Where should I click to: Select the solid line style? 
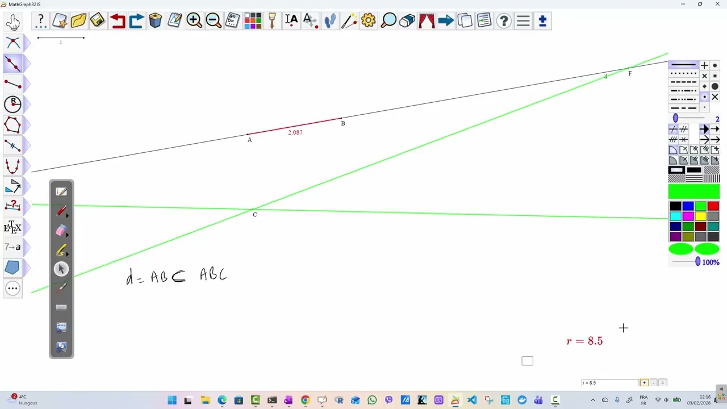(x=683, y=65)
